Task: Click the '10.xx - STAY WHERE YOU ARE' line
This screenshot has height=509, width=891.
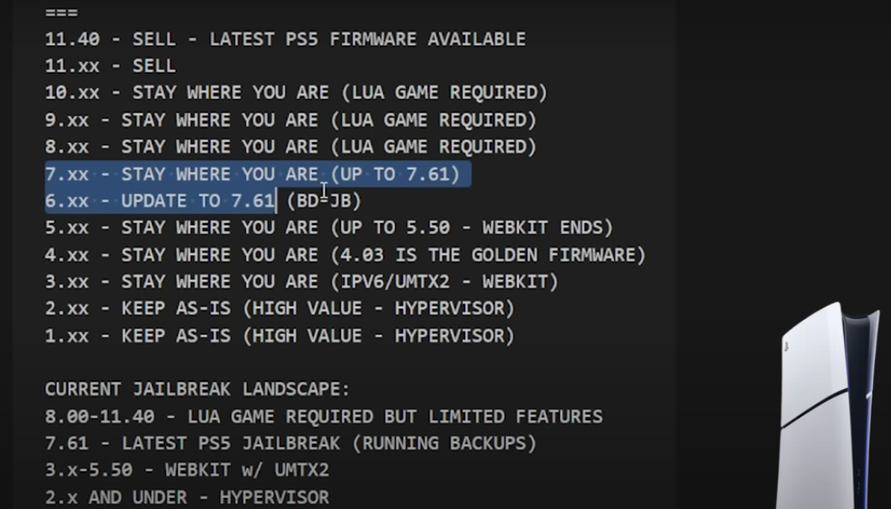Action: pyautogui.click(x=296, y=92)
